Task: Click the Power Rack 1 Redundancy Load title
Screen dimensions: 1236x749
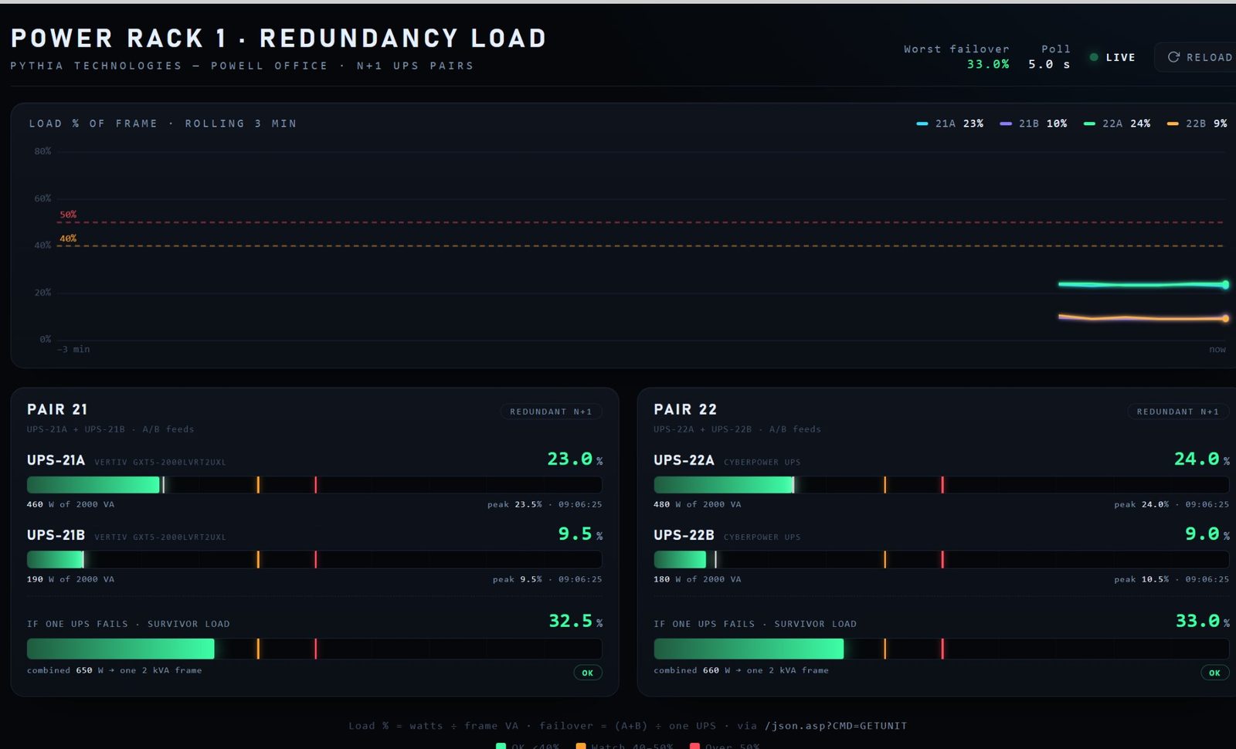Action: [279, 38]
